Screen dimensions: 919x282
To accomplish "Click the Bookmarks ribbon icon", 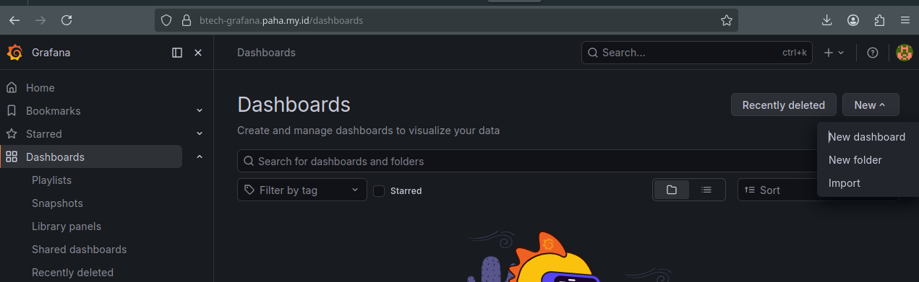I will [12, 111].
